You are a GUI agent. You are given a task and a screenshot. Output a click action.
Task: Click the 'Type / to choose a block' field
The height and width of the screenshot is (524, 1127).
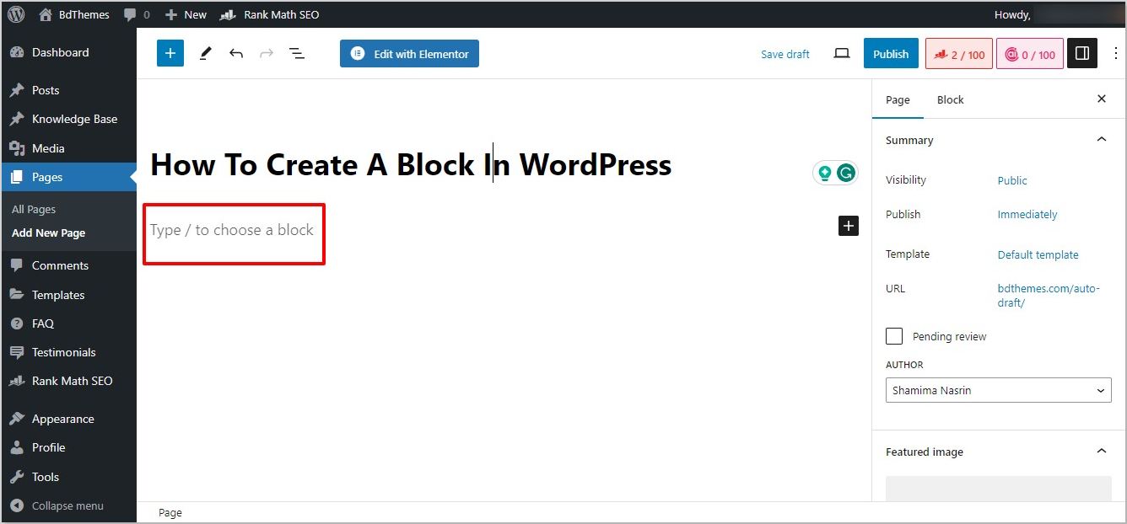tap(233, 230)
